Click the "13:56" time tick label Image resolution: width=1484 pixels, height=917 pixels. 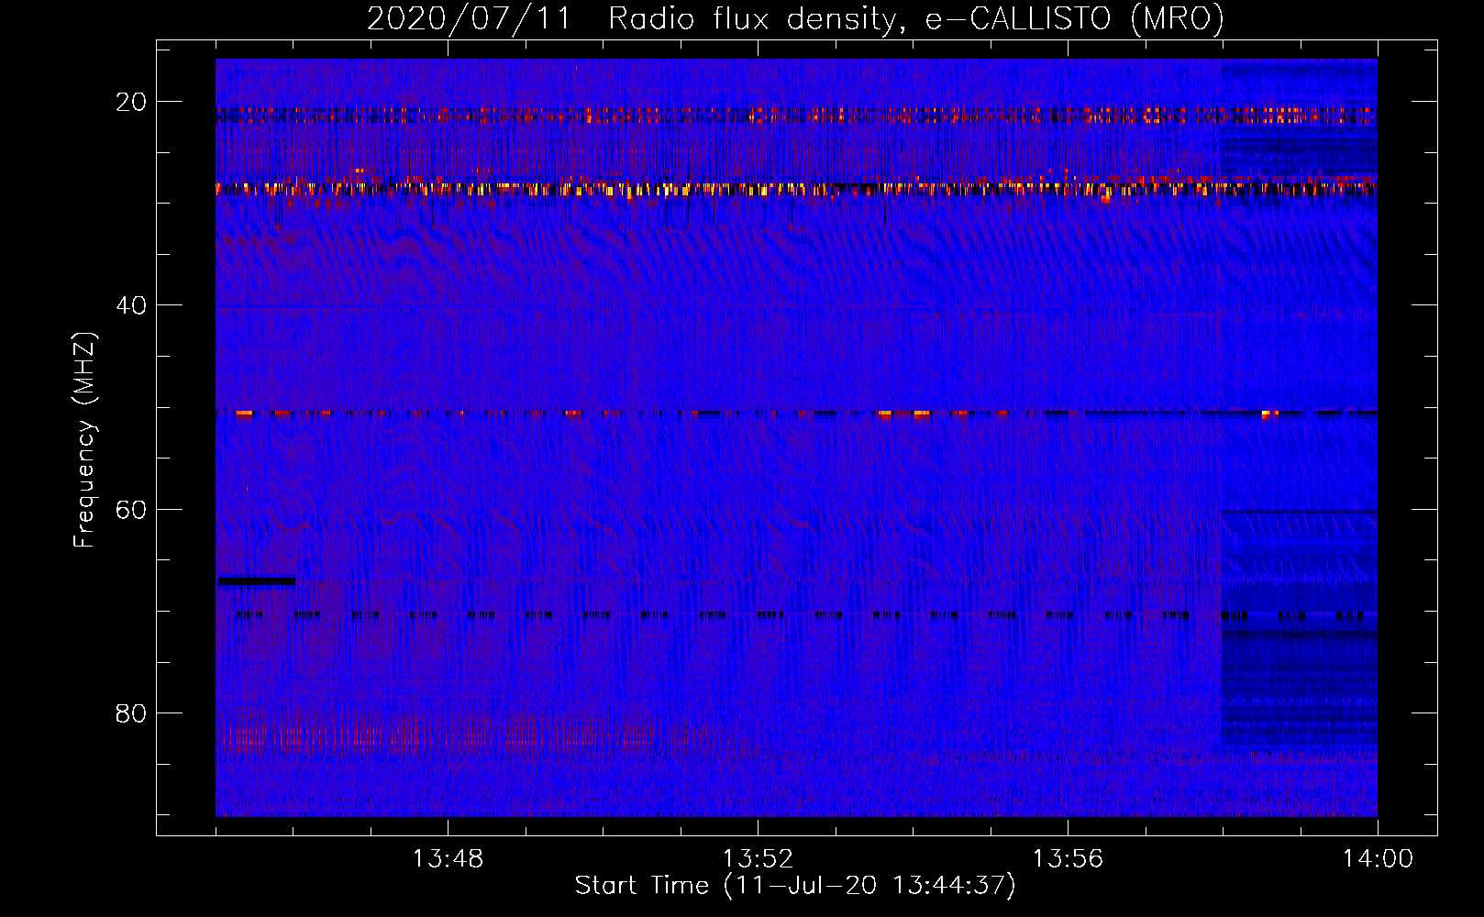click(x=1068, y=859)
